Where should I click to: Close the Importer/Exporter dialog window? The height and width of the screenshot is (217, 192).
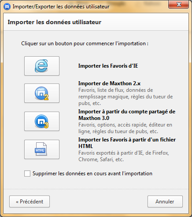tap(178, 4)
